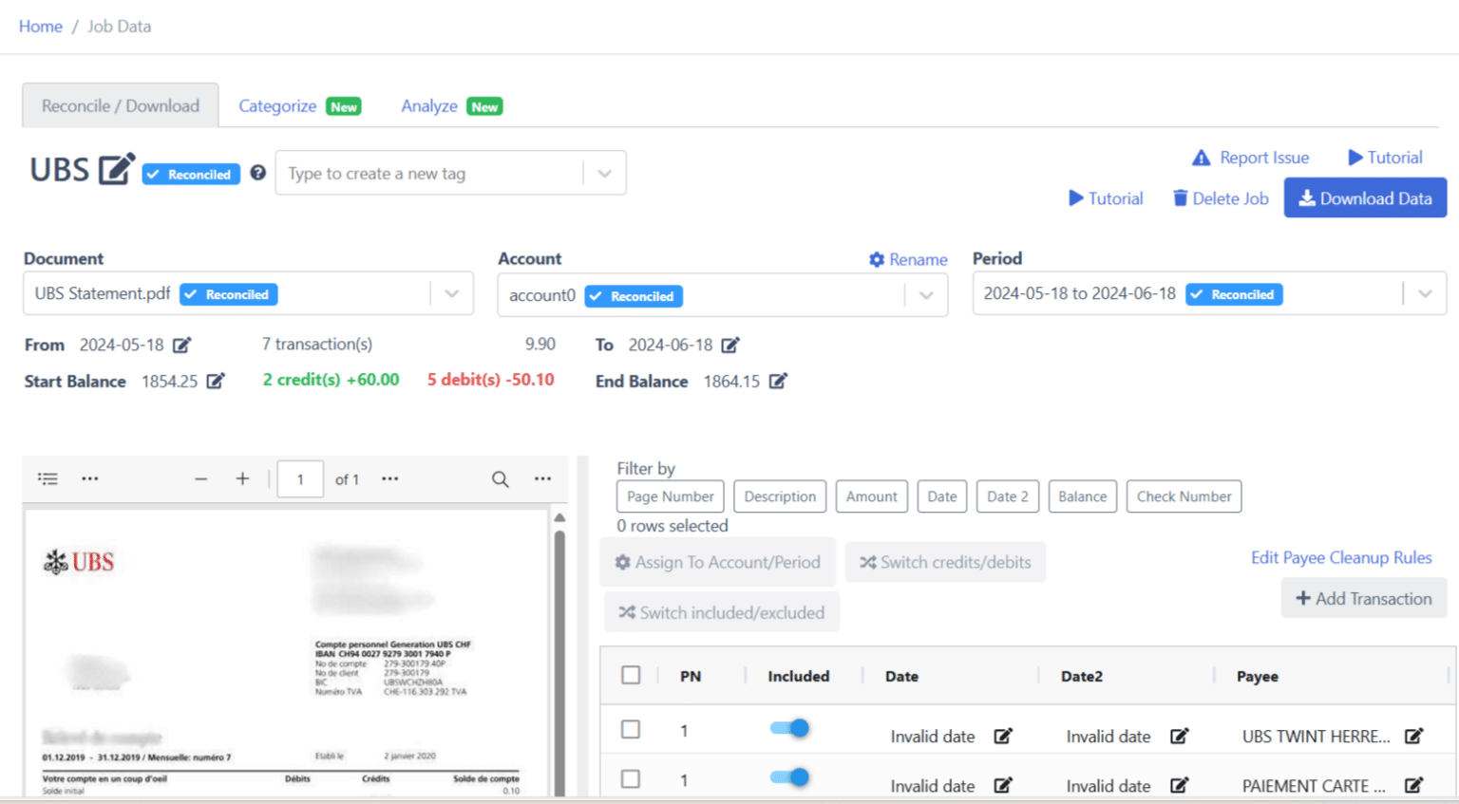Image resolution: width=1459 pixels, height=804 pixels.
Task: Edit the From date 2024-05-18
Action: (183, 346)
